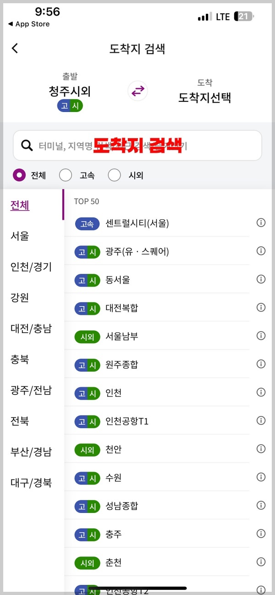Tap the destination search input field

click(x=137, y=145)
